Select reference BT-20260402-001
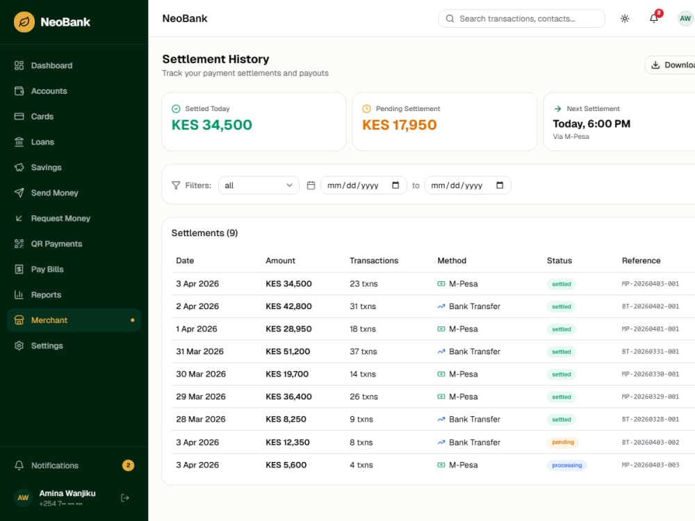This screenshot has height=521, width=695. (x=651, y=306)
